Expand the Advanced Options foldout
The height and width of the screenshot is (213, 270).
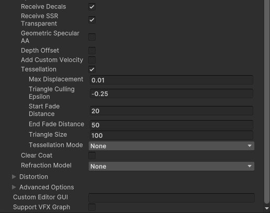pyautogui.click(x=14, y=187)
